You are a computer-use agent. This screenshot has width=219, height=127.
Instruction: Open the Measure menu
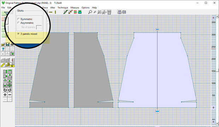tap(75, 7)
